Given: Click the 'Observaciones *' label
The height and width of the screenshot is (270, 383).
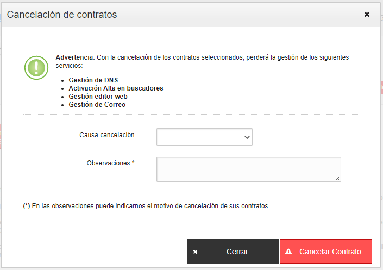Looking at the screenshot, I should [x=111, y=163].
